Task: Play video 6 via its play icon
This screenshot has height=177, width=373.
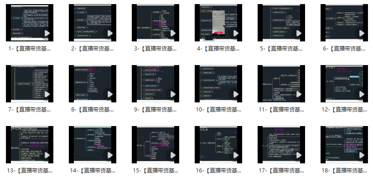Action: [361, 33]
